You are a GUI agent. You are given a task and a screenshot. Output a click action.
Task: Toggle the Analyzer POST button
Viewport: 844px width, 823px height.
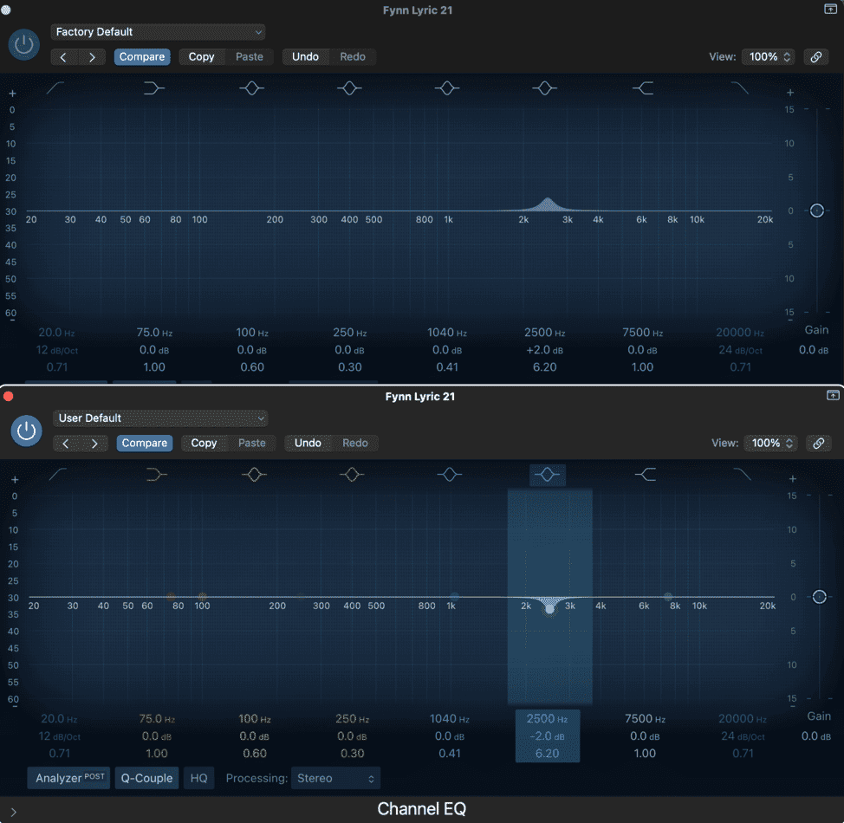pyautogui.click(x=69, y=778)
